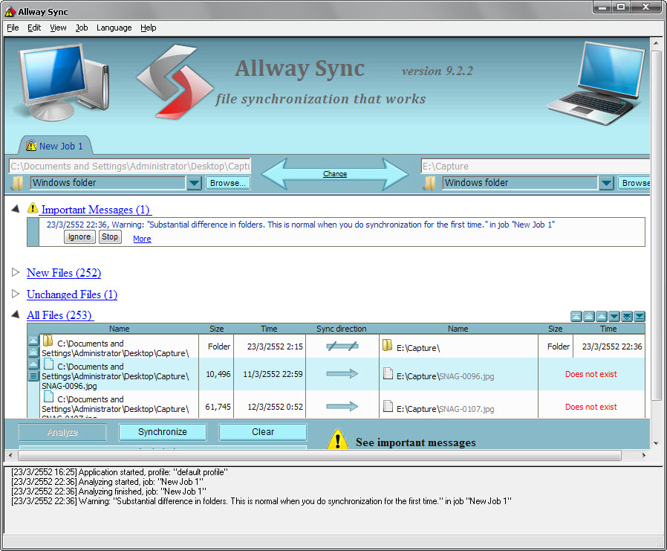Open the More link in the warning message

point(142,239)
